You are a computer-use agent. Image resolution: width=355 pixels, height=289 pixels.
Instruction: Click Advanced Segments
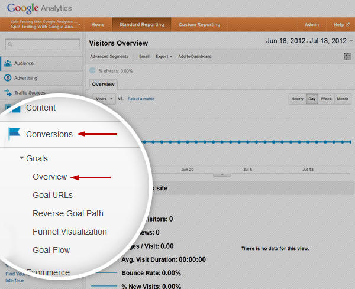pyautogui.click(x=109, y=56)
